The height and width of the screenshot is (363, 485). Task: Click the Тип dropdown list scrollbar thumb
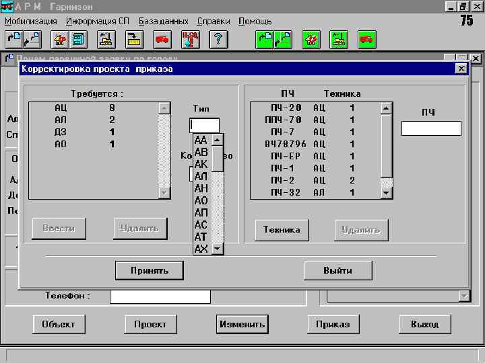click(218, 159)
